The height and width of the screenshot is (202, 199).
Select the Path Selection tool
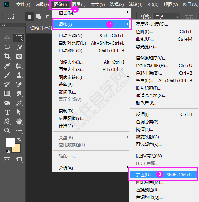pyautogui.click(x=19, y=112)
